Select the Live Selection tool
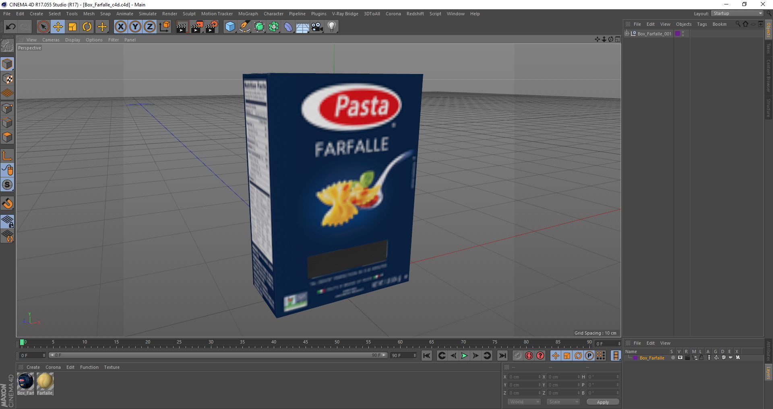 click(x=43, y=27)
